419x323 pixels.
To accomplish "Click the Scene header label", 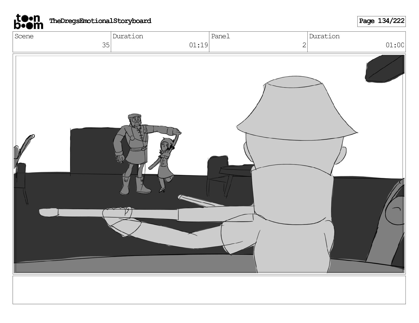I will coord(24,36).
